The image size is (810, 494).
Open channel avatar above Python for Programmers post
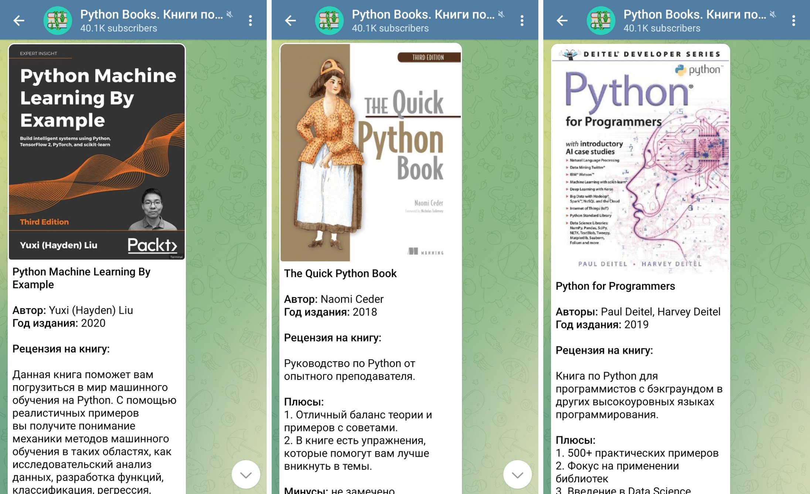pos(601,20)
